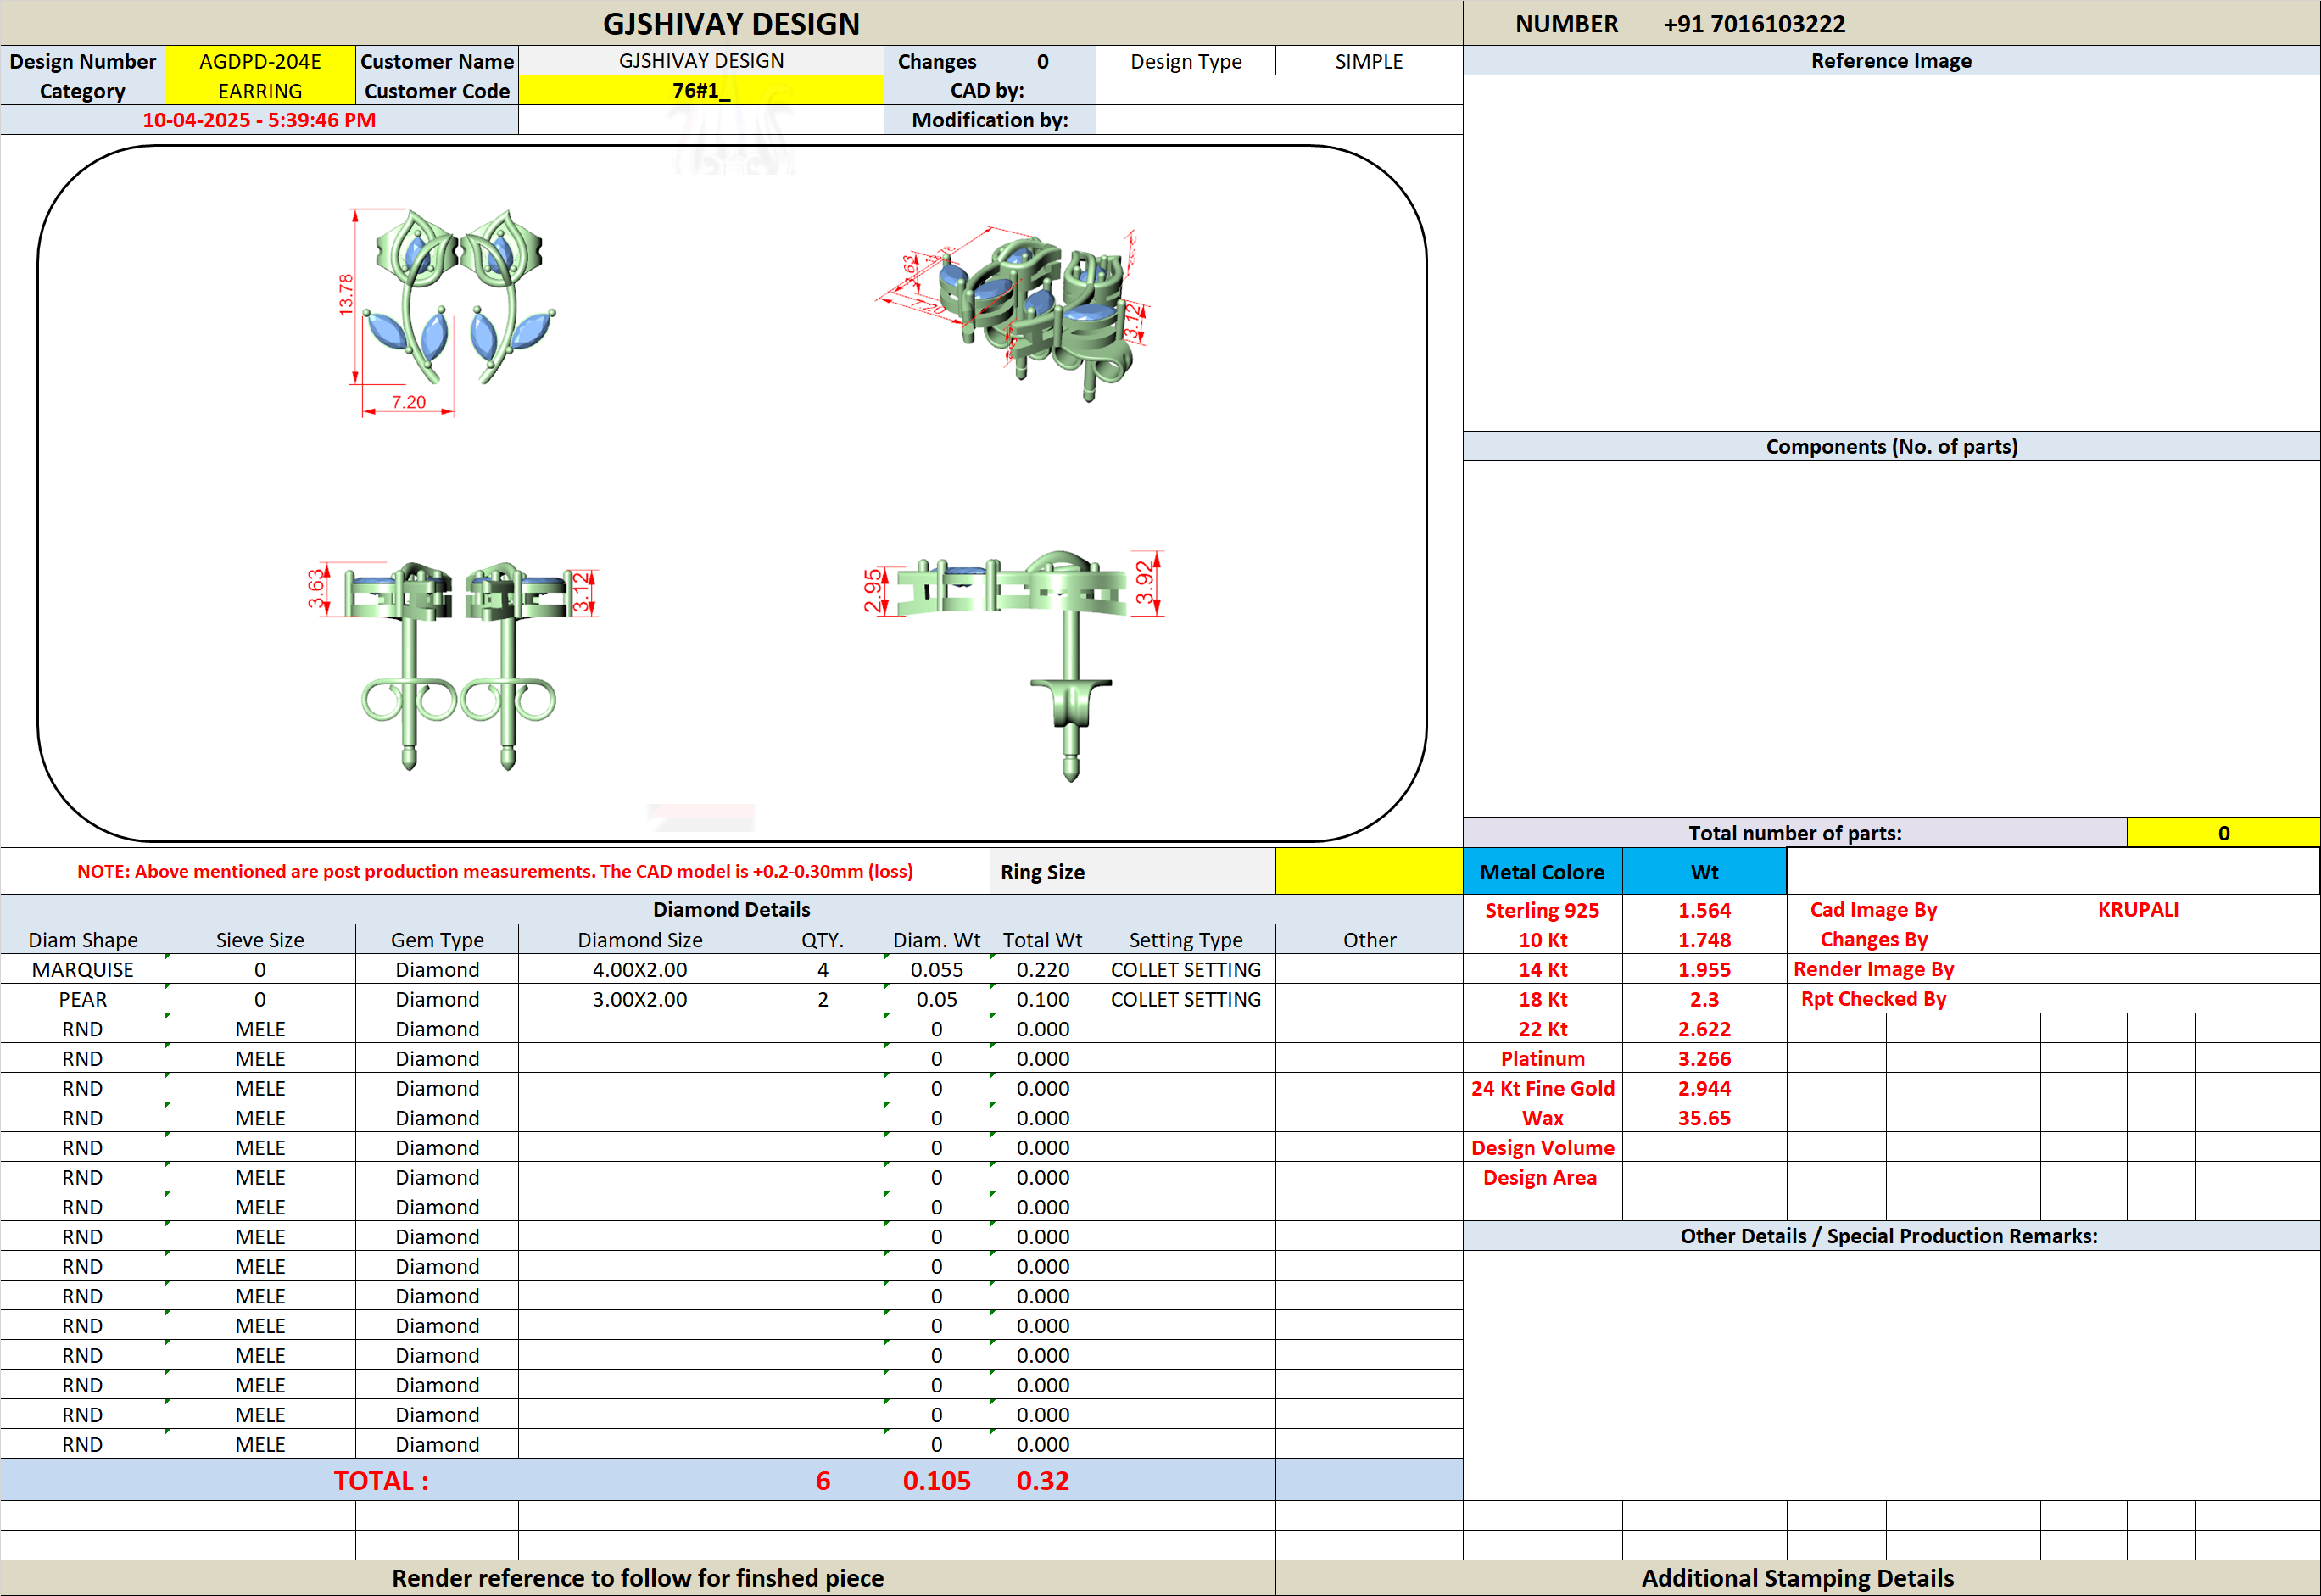Click COLLET SETTING in the MARQUISE row
Viewport: 2321px width, 1596px height.
click(1185, 969)
